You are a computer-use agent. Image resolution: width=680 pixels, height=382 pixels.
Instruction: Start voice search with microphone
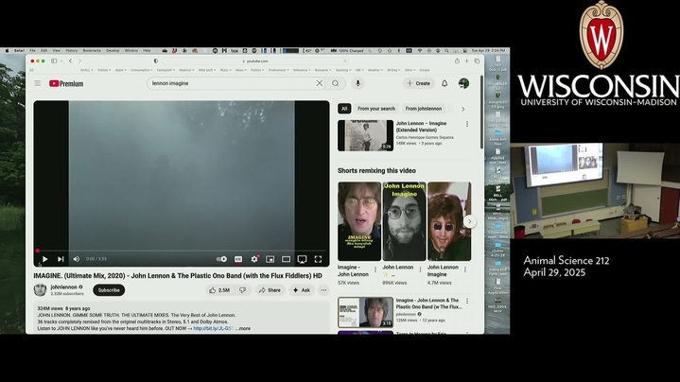point(357,83)
